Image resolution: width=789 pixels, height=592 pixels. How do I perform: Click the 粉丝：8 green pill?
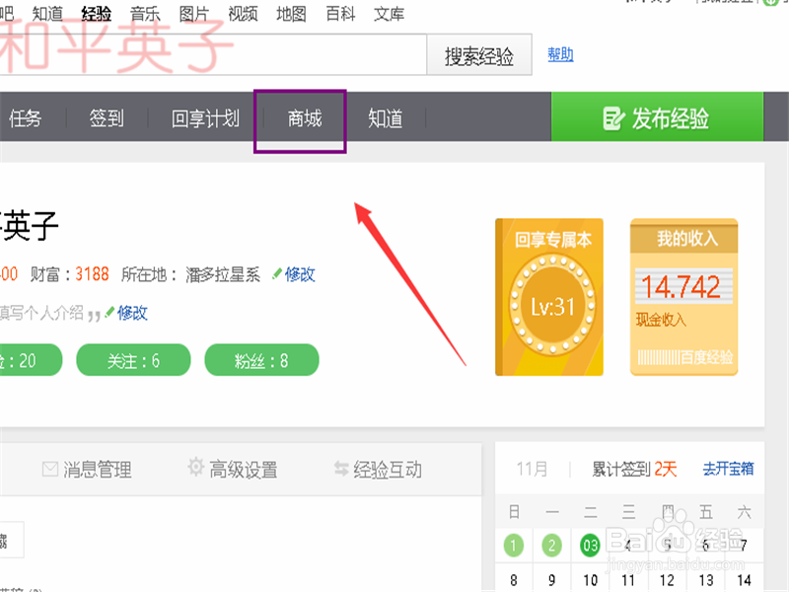(261, 360)
